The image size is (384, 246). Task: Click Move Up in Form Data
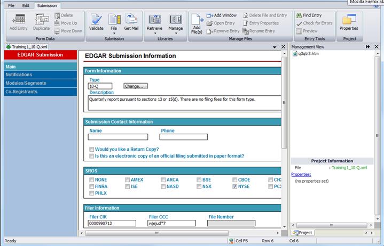point(66,23)
